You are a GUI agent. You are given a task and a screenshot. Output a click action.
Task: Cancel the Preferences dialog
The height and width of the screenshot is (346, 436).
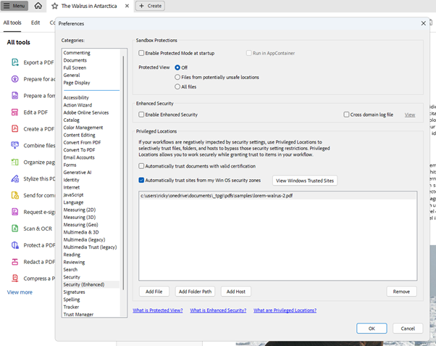point(408,329)
